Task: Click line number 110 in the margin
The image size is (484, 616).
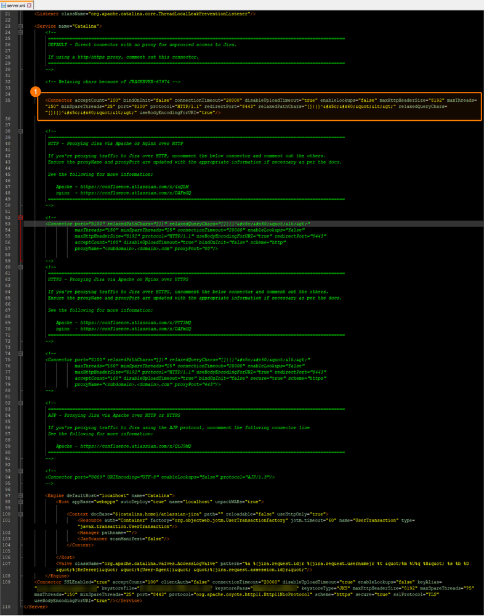Action: coord(7,607)
